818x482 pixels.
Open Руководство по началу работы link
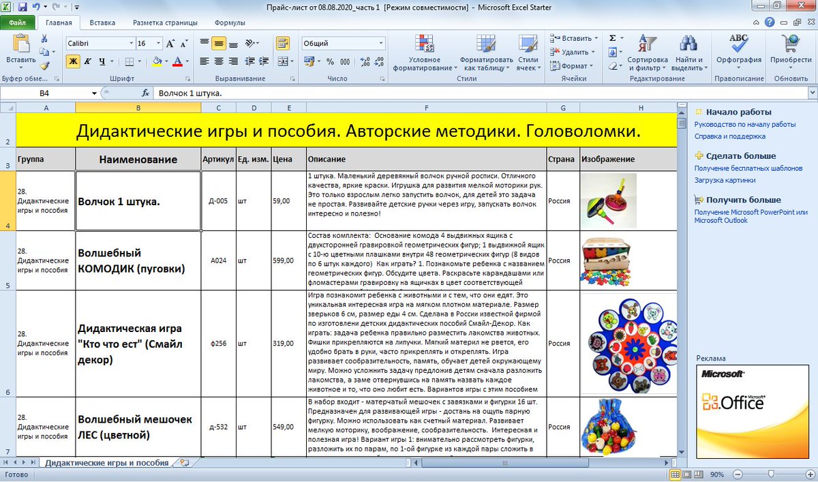(745, 125)
